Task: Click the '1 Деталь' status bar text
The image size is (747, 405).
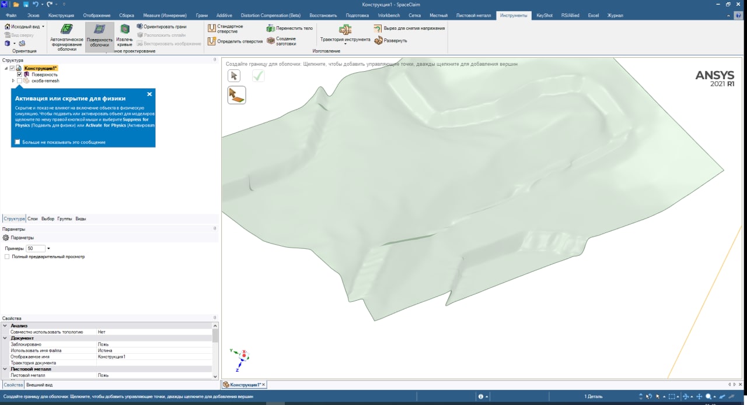Action: coord(594,396)
